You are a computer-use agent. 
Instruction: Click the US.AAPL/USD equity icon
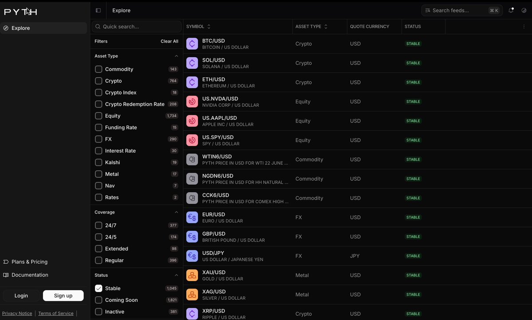pos(192,121)
